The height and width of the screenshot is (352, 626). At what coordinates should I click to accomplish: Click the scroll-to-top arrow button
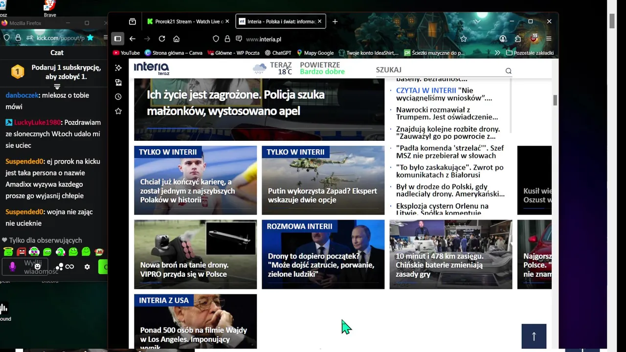click(x=534, y=336)
